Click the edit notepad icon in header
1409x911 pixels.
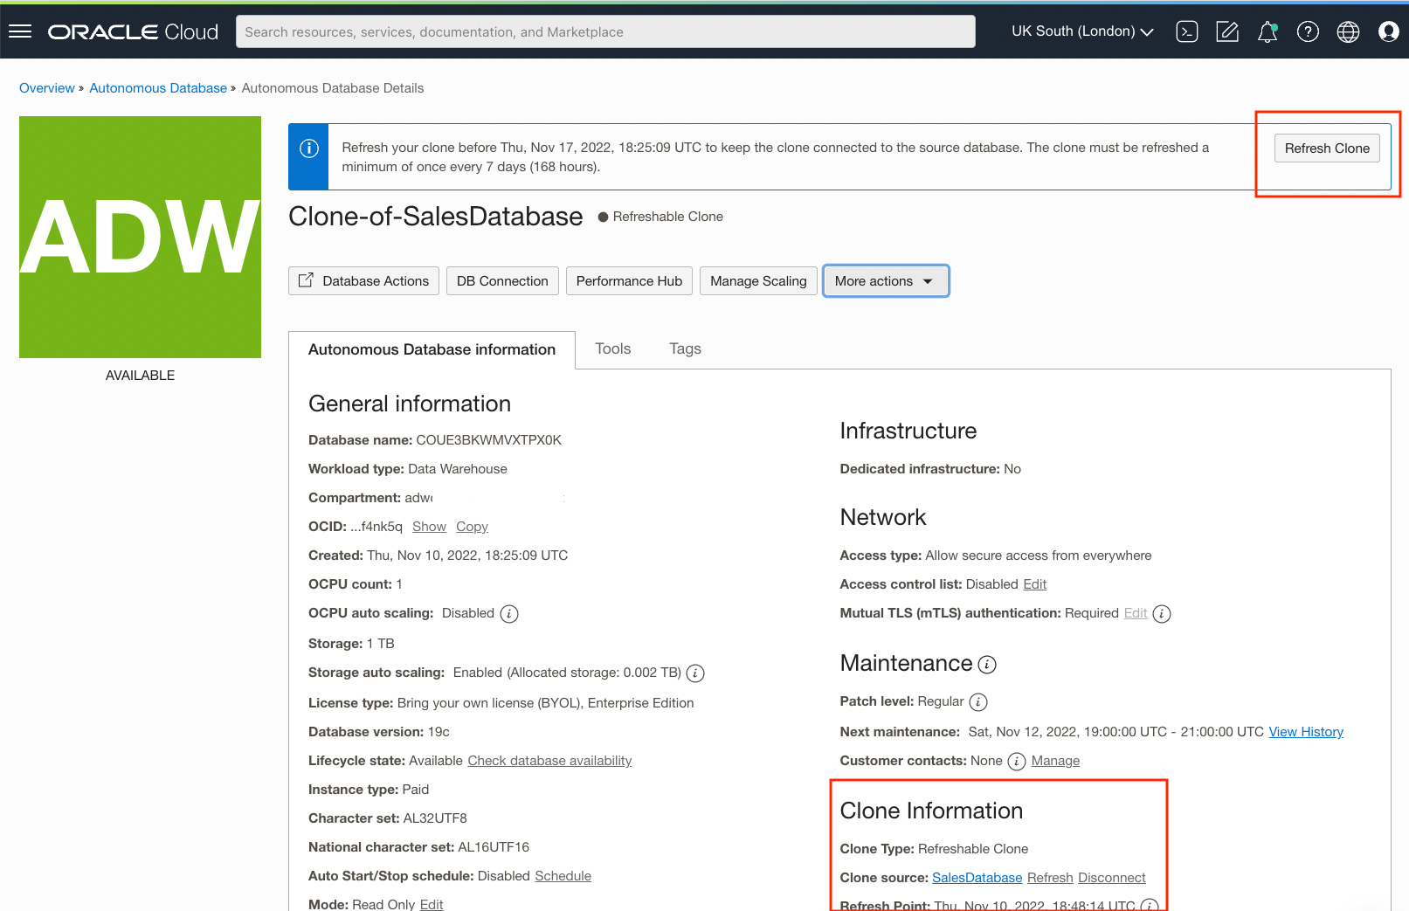(1227, 31)
